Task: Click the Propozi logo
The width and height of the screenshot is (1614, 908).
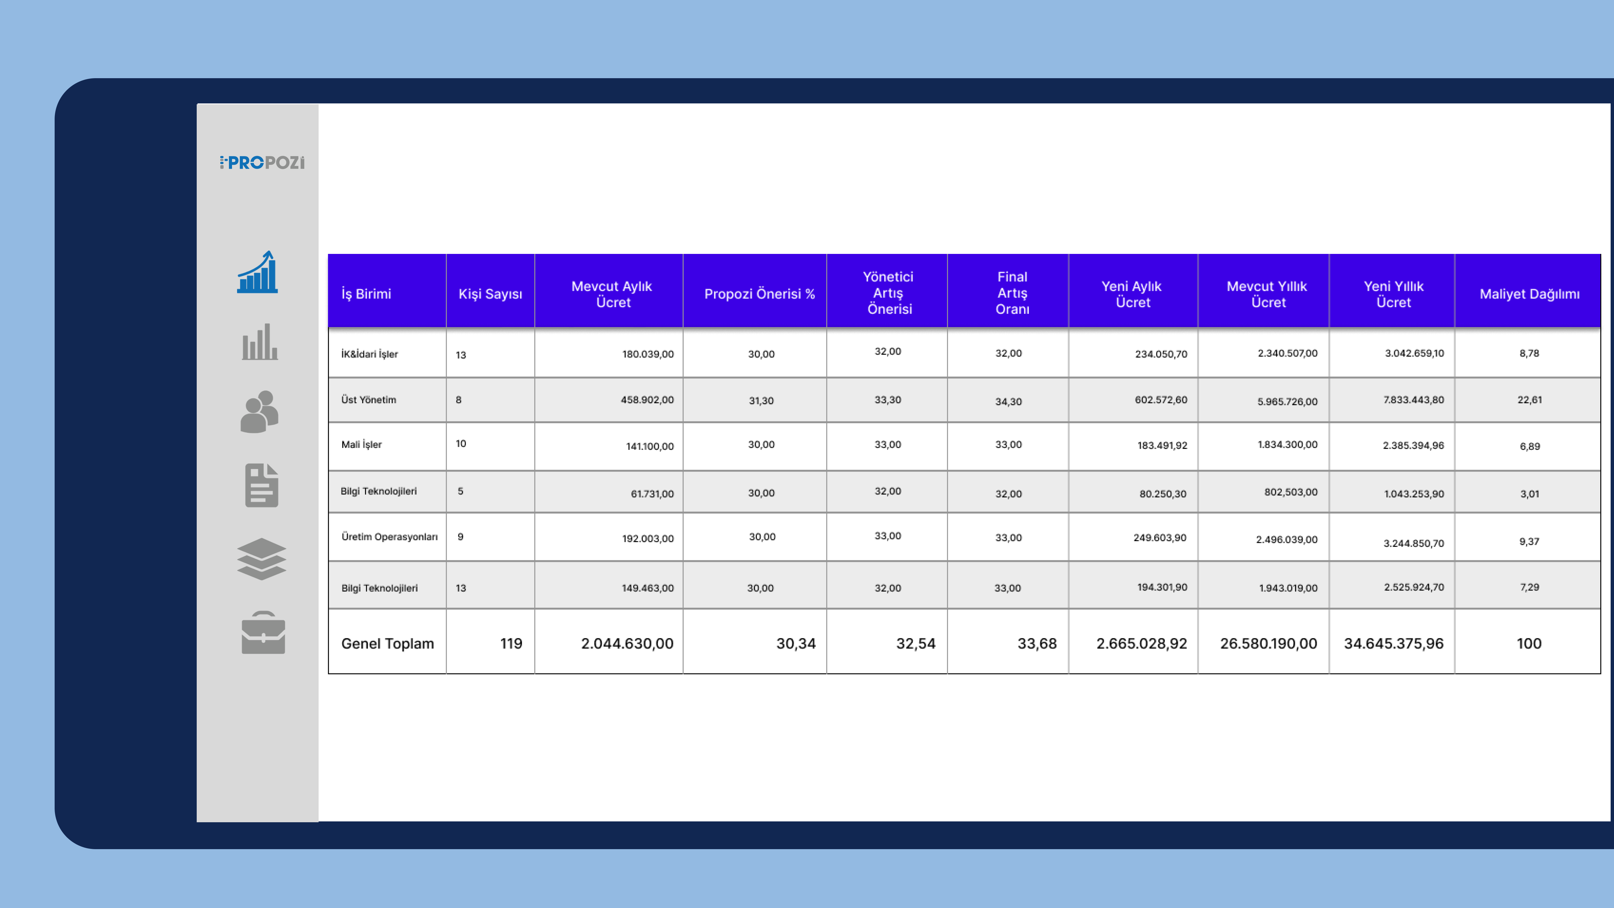Action: pyautogui.click(x=262, y=162)
